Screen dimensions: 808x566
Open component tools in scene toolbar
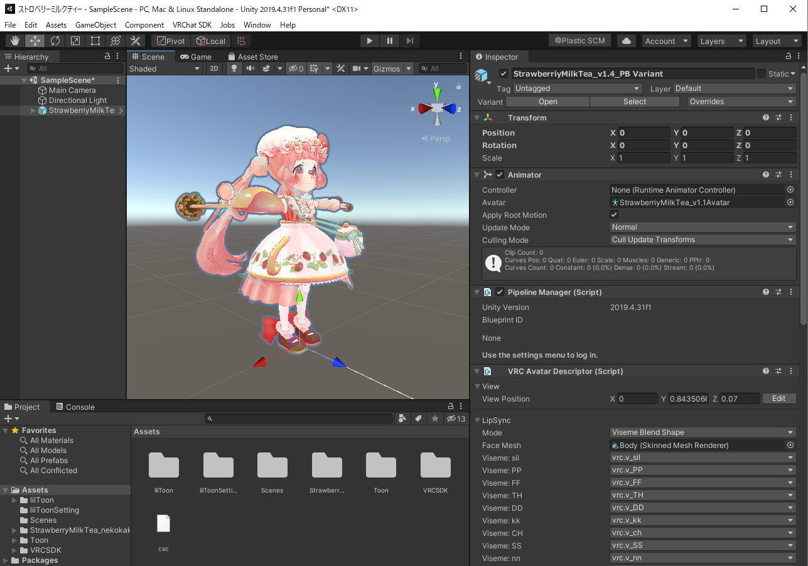(x=341, y=68)
